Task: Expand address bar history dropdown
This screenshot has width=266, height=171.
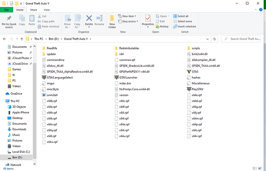Action: click(x=207, y=39)
